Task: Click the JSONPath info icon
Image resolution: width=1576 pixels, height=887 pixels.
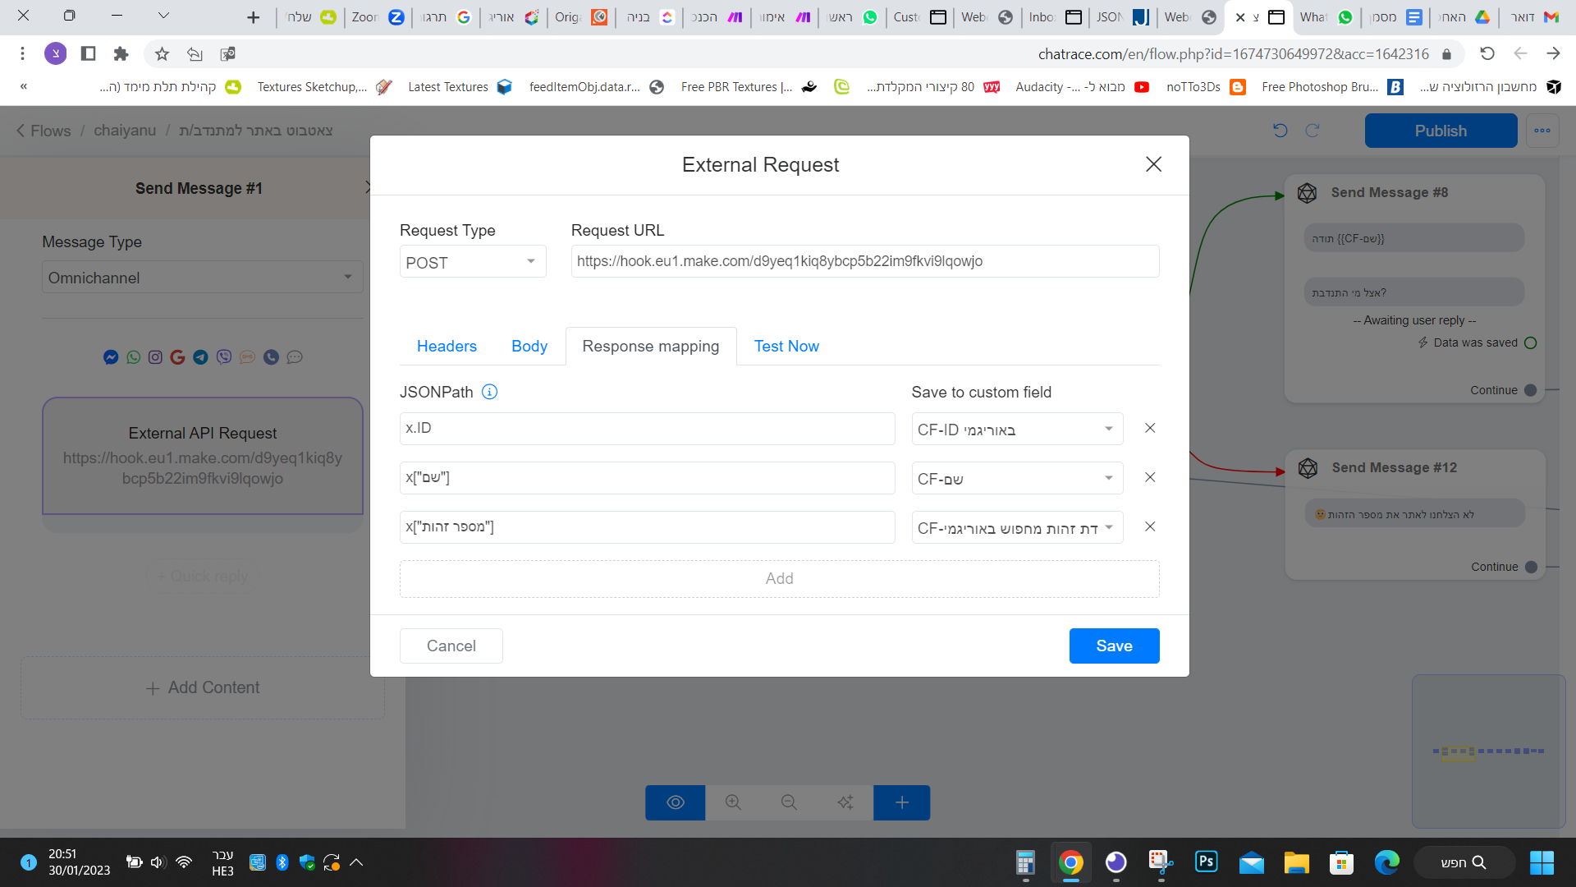Action: (x=489, y=392)
